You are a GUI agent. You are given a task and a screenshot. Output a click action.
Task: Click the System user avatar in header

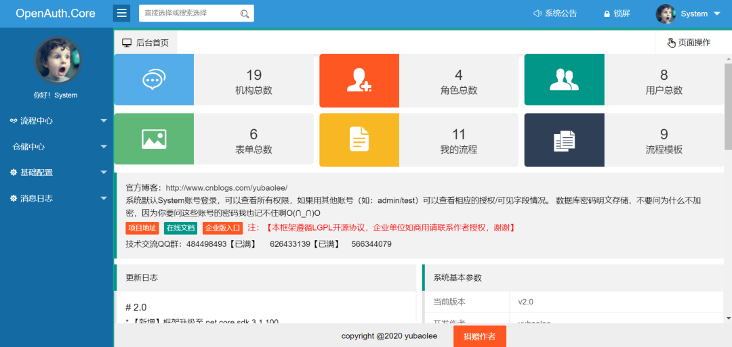pos(666,14)
